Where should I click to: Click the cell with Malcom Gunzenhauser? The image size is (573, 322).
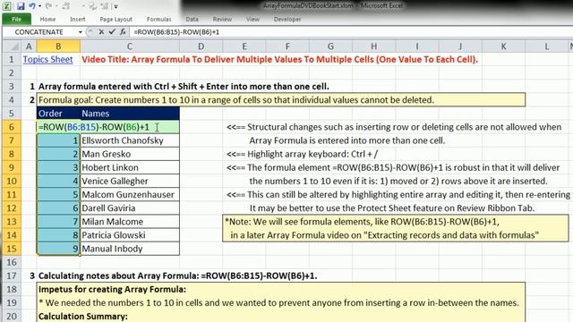coord(130,195)
